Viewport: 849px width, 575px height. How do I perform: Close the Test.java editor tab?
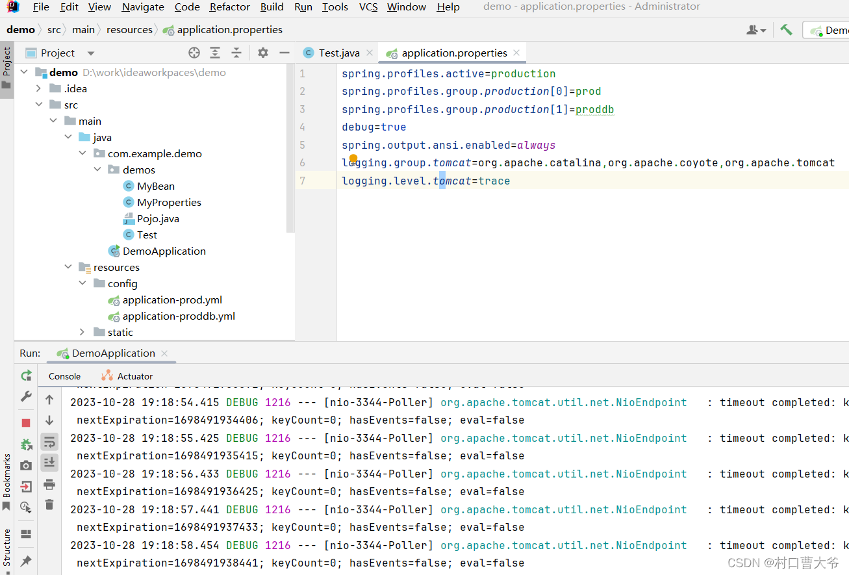(x=370, y=53)
